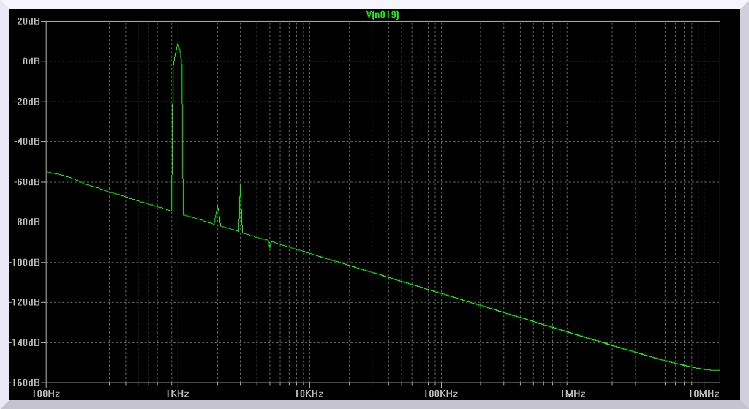Click the 1MHz label on horizontal axis

572,394
